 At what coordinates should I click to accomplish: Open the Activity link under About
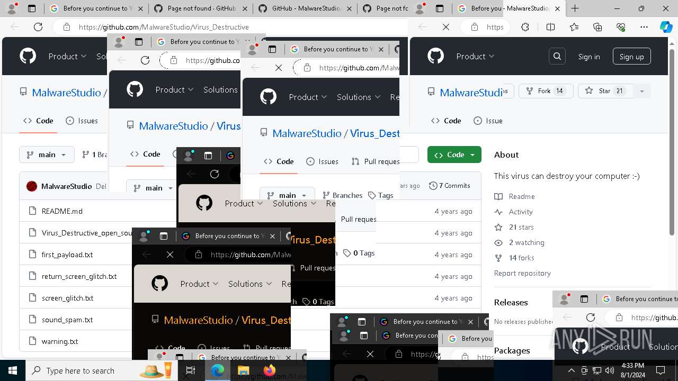coord(514,212)
